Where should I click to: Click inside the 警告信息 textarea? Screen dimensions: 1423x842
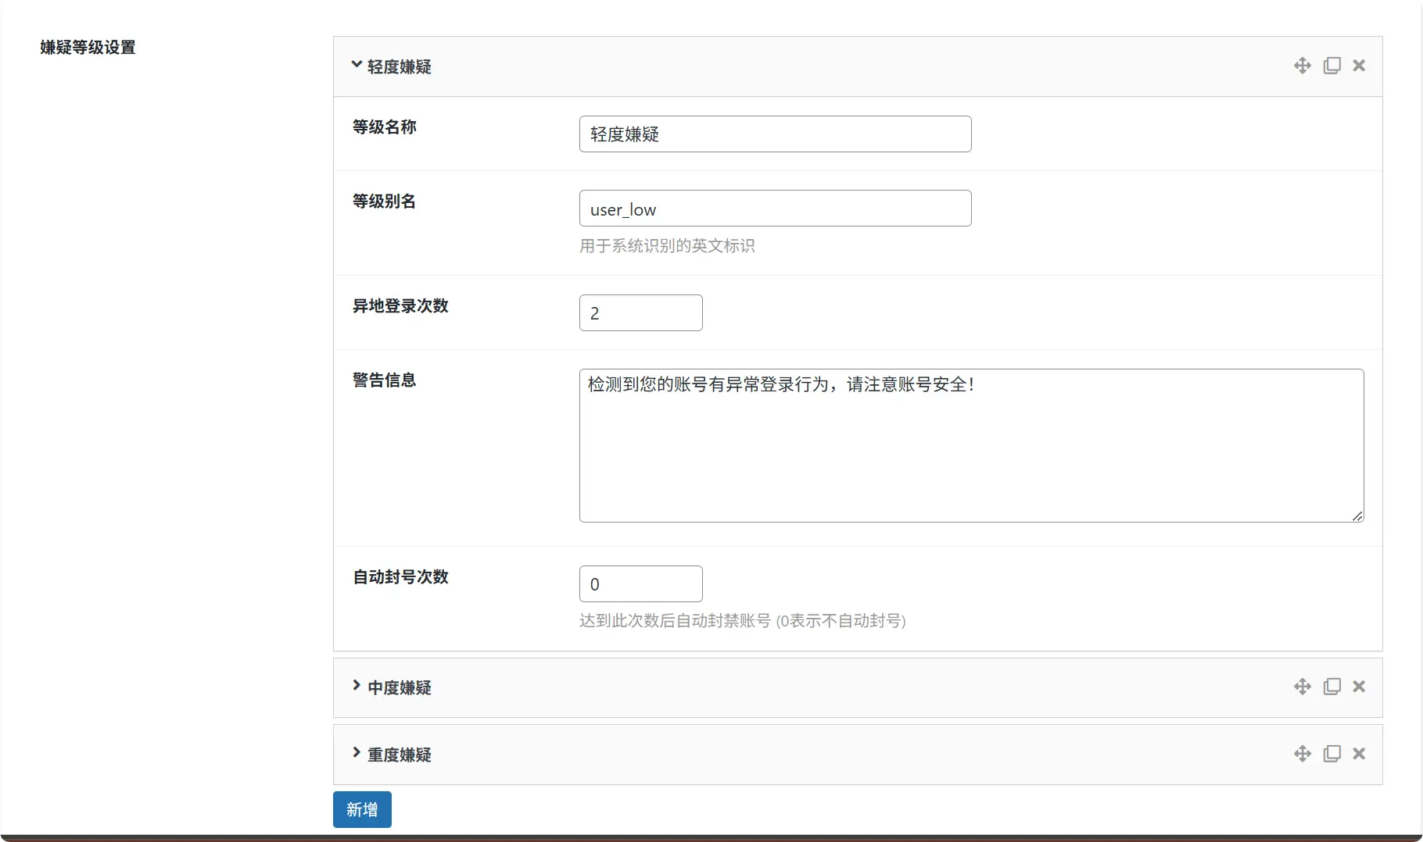pyautogui.click(x=971, y=445)
